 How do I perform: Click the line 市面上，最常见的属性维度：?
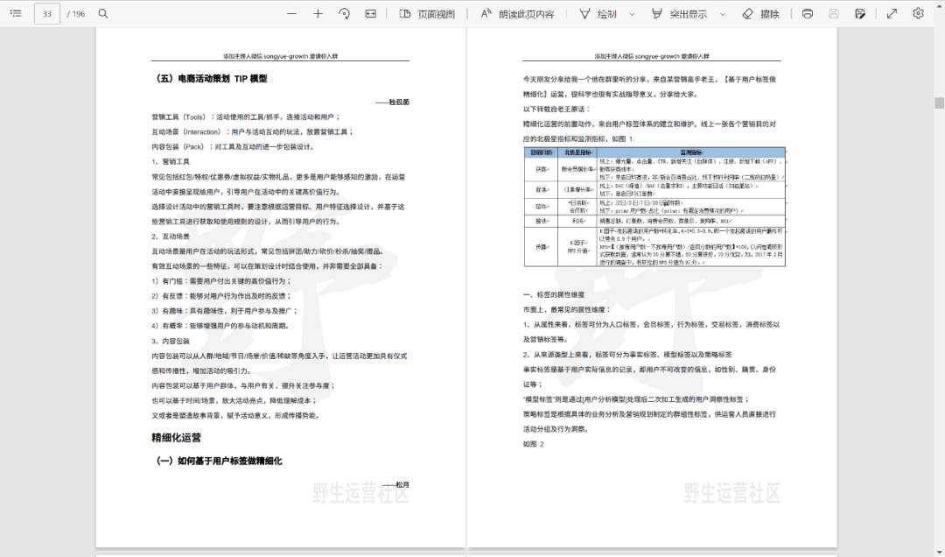[567, 309]
